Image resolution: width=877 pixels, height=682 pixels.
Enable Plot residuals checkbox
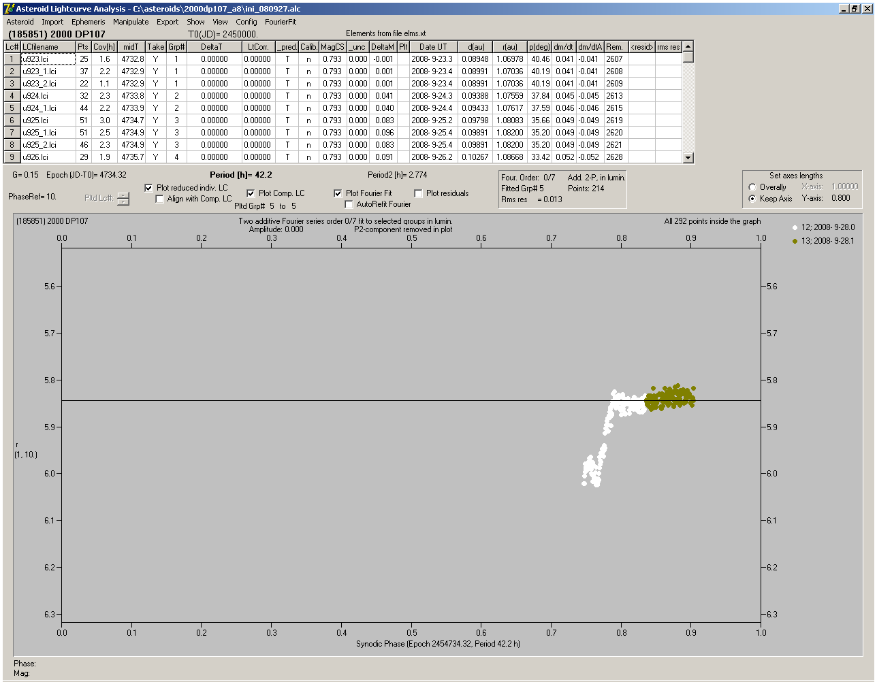pos(419,193)
